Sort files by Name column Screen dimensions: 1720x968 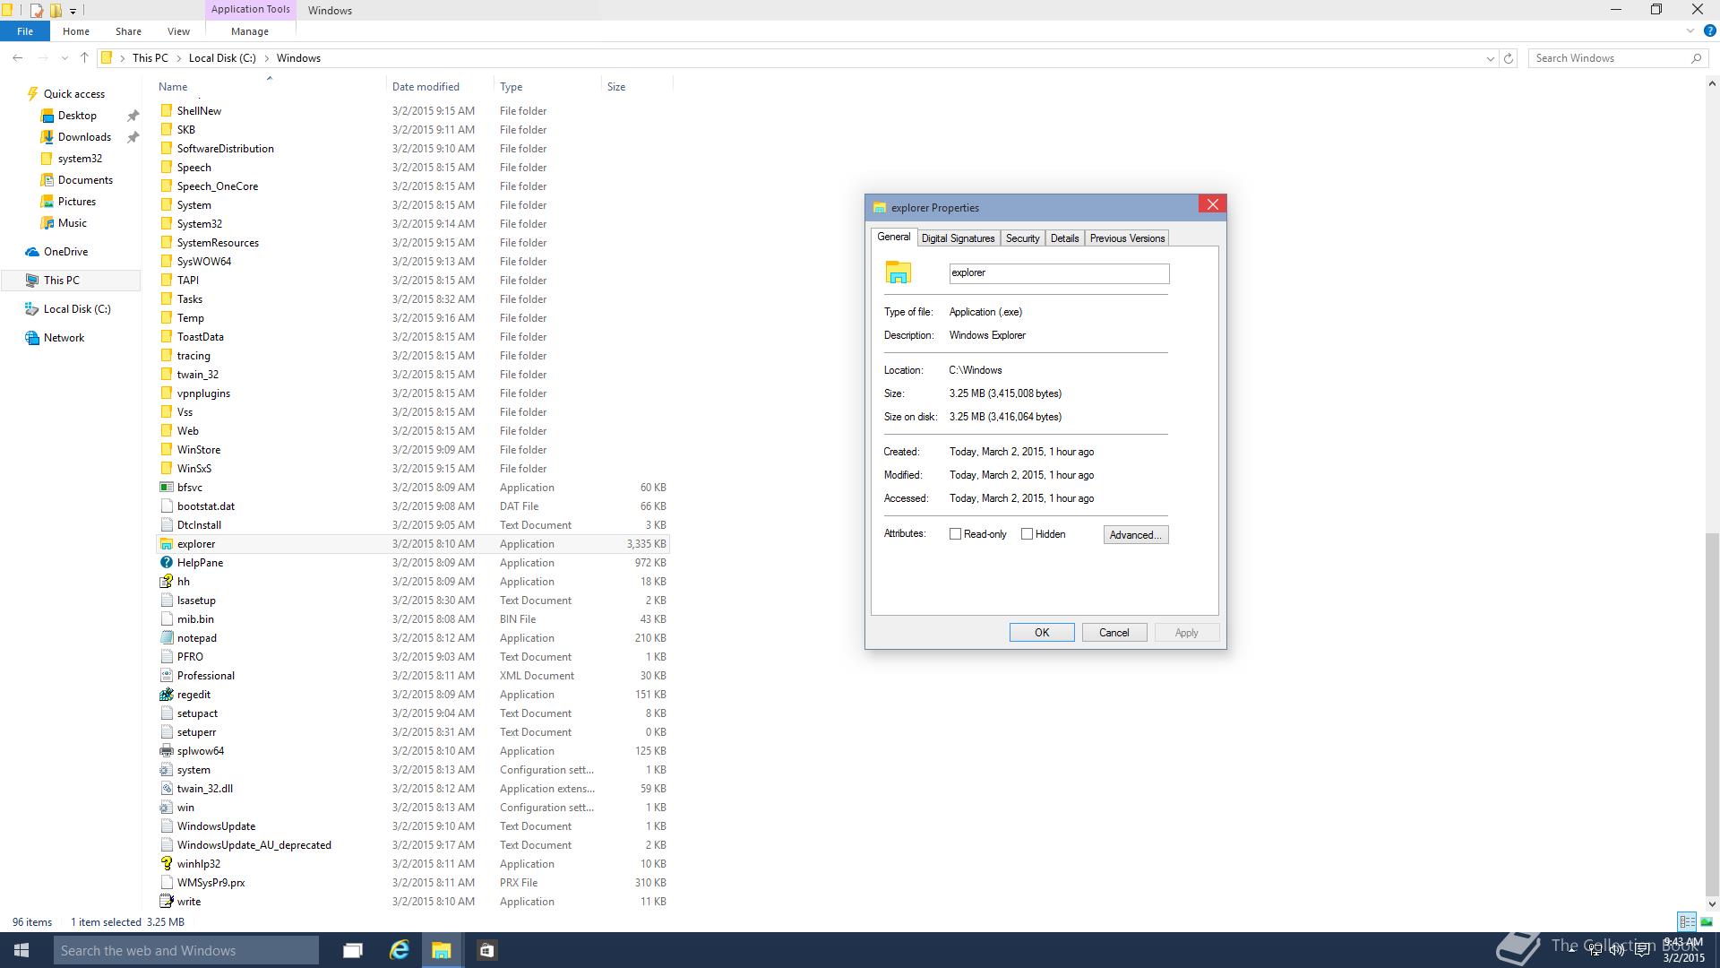point(270,87)
